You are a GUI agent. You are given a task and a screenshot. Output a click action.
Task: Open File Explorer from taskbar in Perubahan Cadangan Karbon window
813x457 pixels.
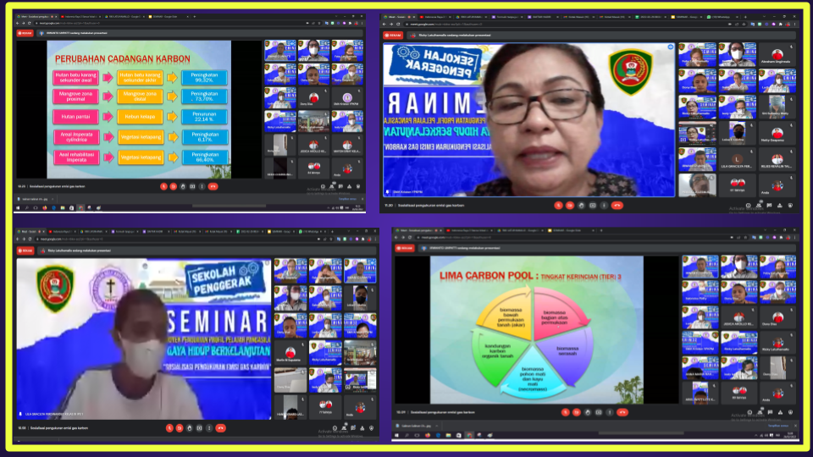tap(63, 208)
